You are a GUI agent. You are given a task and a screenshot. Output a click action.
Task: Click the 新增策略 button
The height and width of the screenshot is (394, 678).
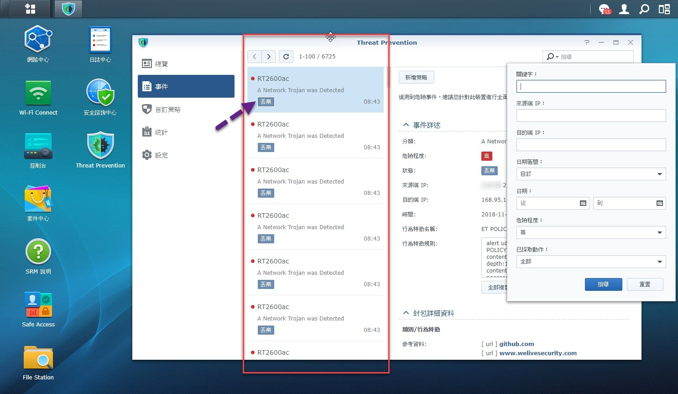(x=416, y=78)
